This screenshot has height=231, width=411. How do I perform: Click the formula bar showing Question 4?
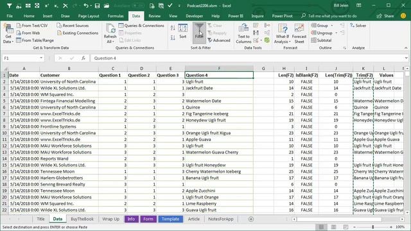click(x=247, y=58)
